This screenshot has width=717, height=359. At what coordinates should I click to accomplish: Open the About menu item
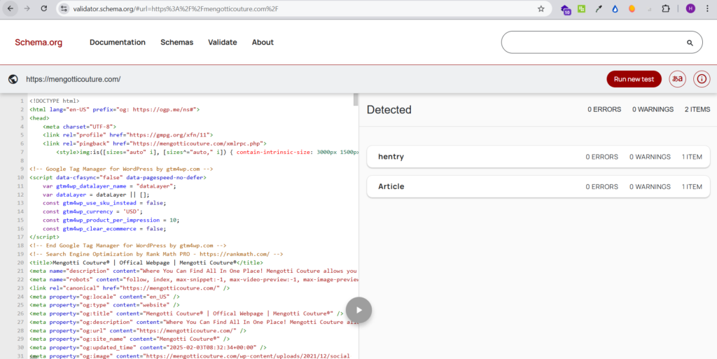tap(263, 42)
